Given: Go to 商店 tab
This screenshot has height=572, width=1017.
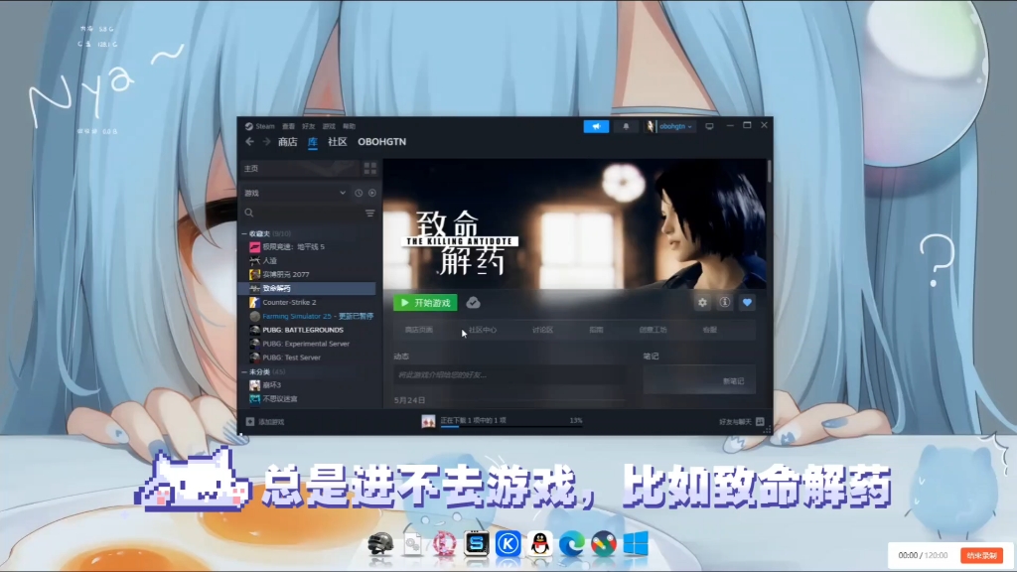Looking at the screenshot, I should (x=287, y=141).
